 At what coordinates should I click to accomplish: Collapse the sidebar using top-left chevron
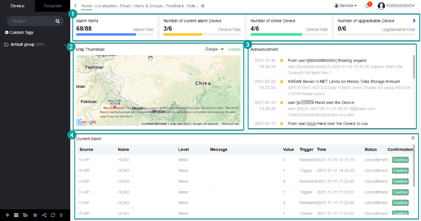click(x=75, y=6)
